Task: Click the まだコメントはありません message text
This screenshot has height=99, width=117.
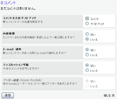Action: [x=18, y=9]
